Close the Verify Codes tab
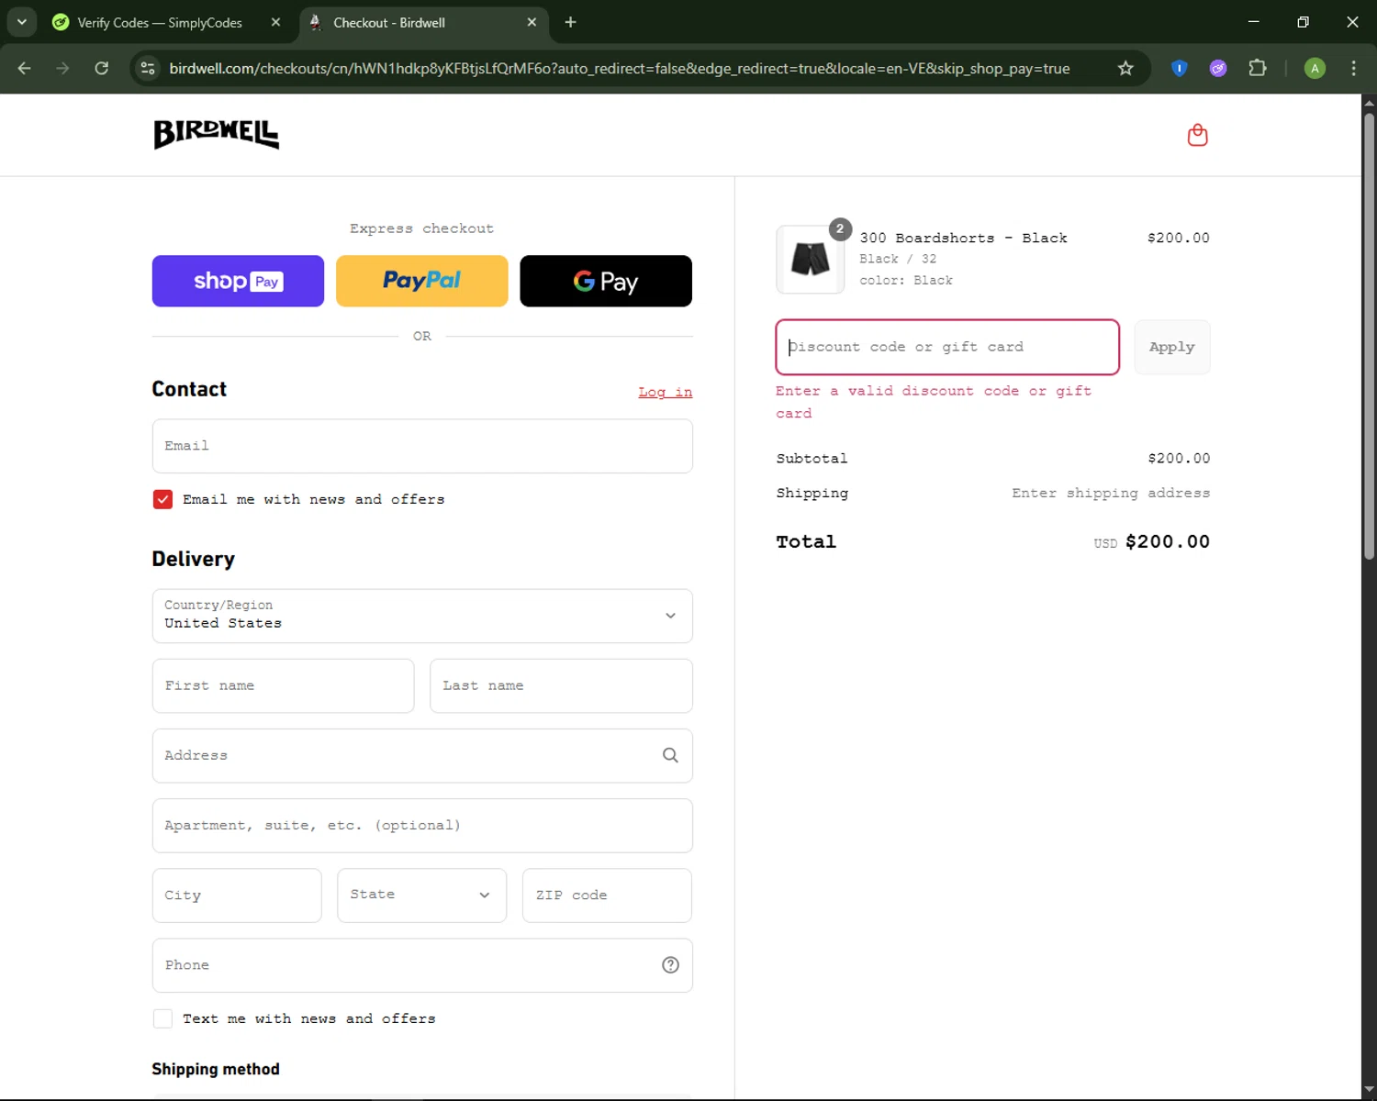 click(275, 22)
